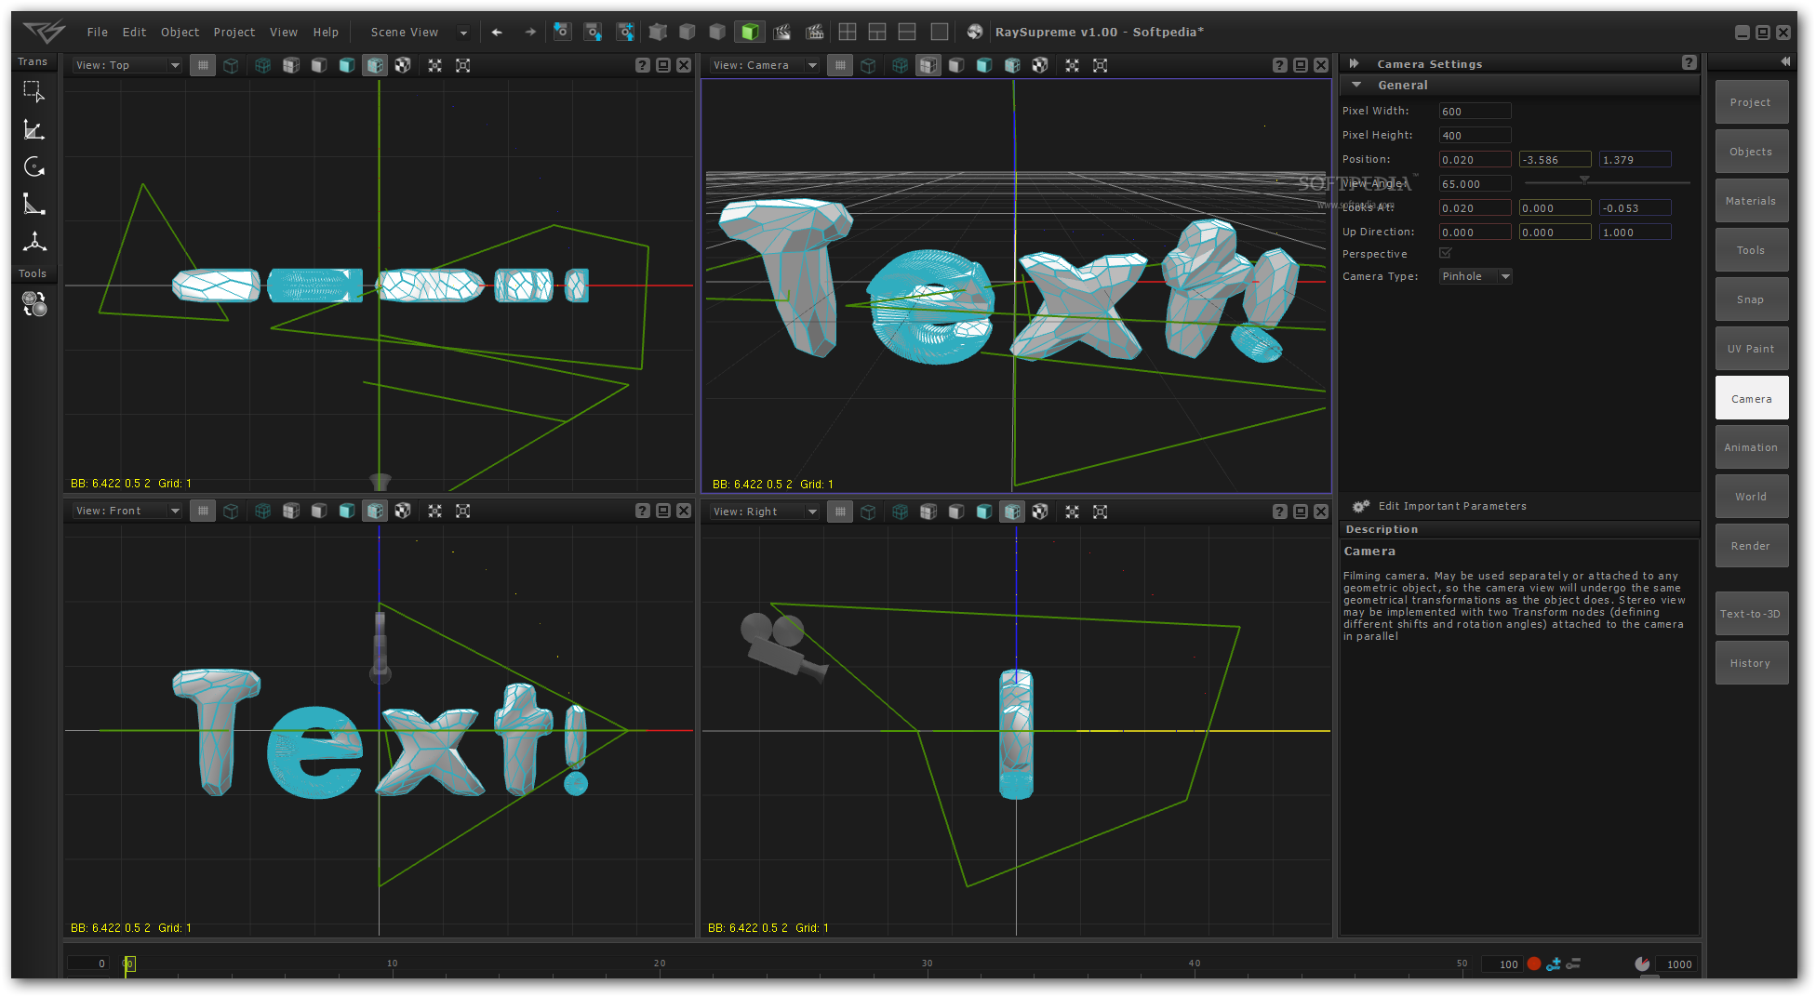Toggle grid display in Right view
The height and width of the screenshot is (997, 1816).
[x=840, y=512]
